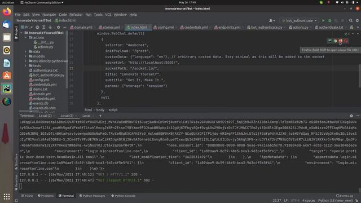Open Problems tool window button

(46, 196)
